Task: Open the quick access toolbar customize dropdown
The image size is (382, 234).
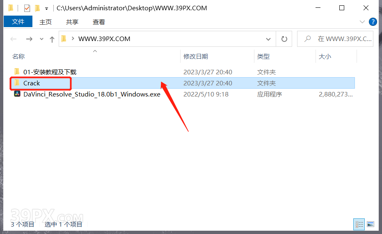Action: coord(46,9)
